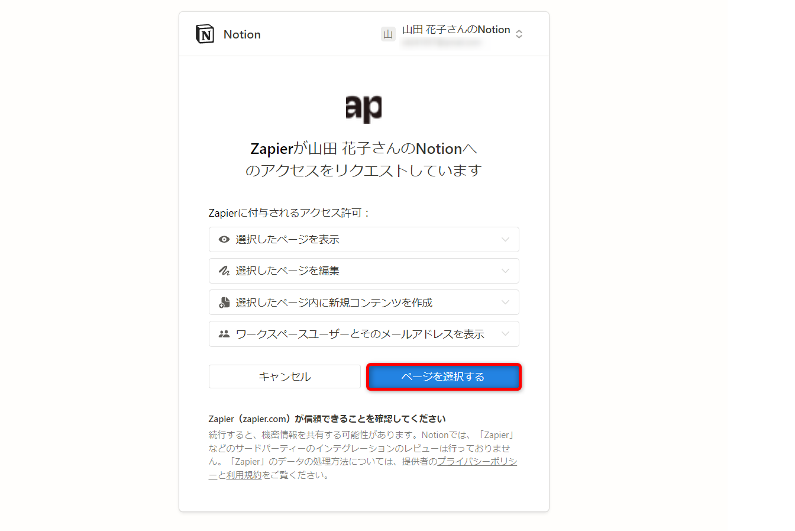Image resolution: width=795 pixels, height=531 pixels.
Task: Click the people icon for ワークスペースユーザー
Action: coord(224,334)
